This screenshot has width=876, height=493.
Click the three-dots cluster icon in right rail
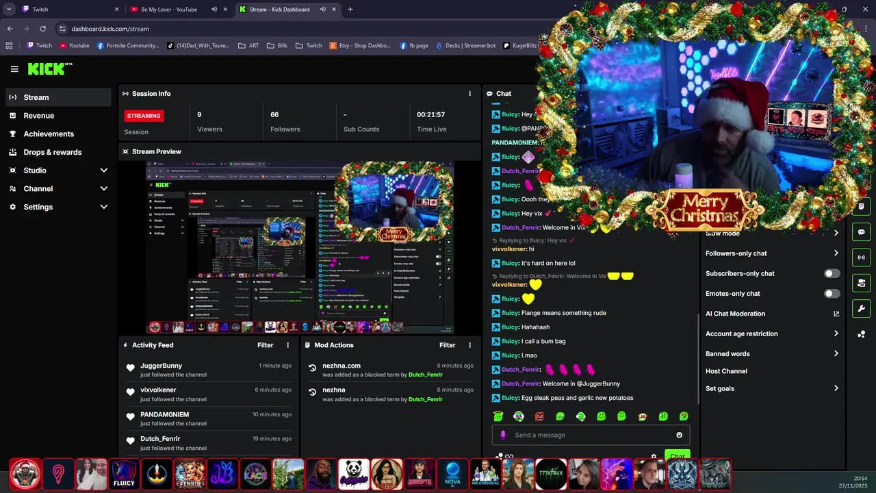[861, 334]
